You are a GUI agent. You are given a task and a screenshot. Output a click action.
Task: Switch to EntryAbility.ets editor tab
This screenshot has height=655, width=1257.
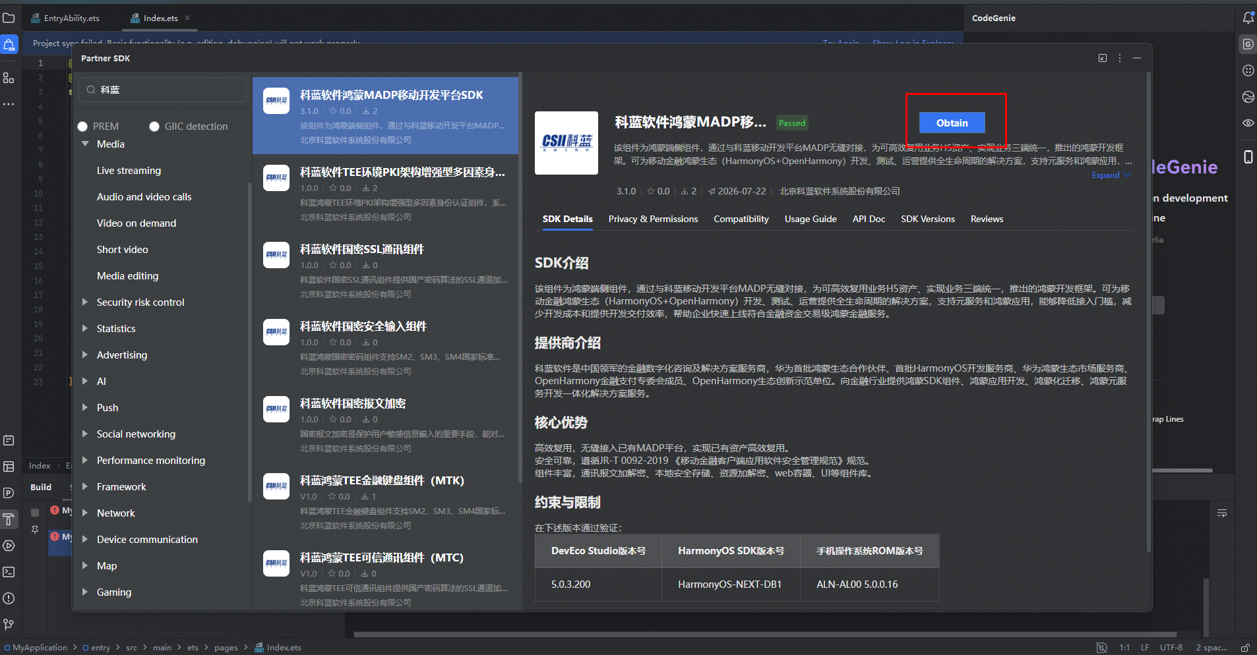coord(65,18)
